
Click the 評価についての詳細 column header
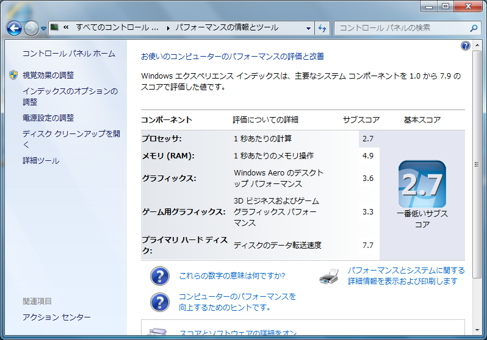coord(265,120)
